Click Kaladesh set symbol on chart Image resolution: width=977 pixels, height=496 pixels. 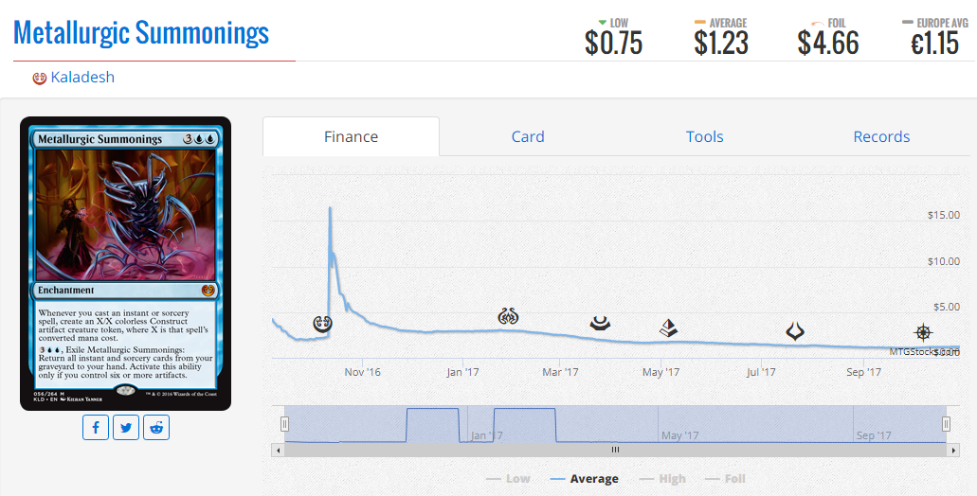[322, 324]
